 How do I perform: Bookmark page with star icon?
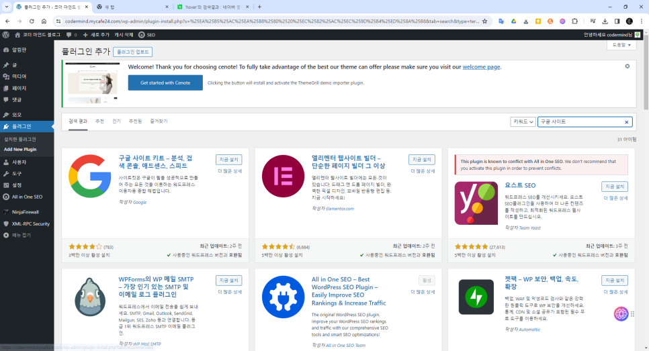[x=484, y=21]
